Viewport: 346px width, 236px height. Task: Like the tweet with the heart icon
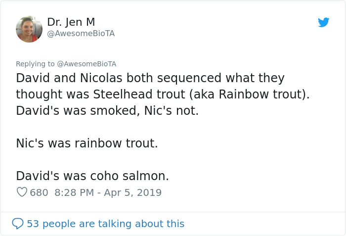pyautogui.click(x=22, y=192)
